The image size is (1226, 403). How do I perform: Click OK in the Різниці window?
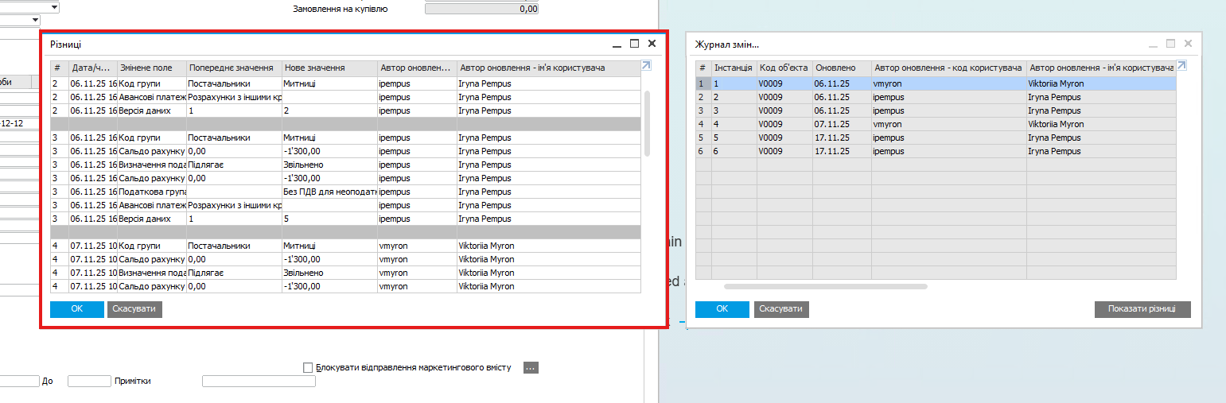coord(77,309)
